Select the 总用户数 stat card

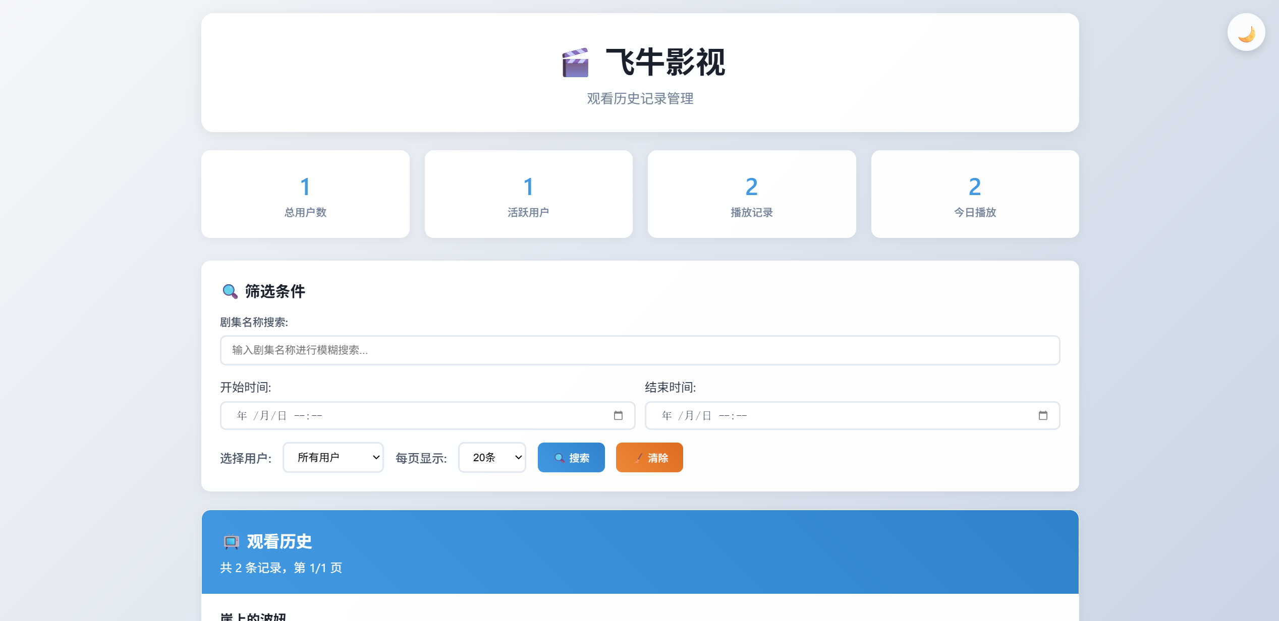(305, 194)
